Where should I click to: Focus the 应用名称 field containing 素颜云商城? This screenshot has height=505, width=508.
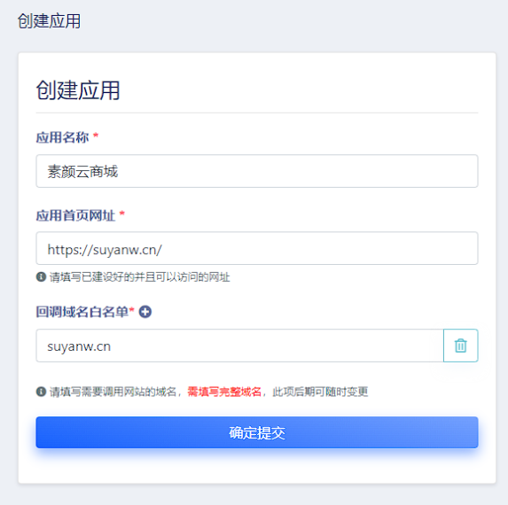pyautogui.click(x=257, y=171)
